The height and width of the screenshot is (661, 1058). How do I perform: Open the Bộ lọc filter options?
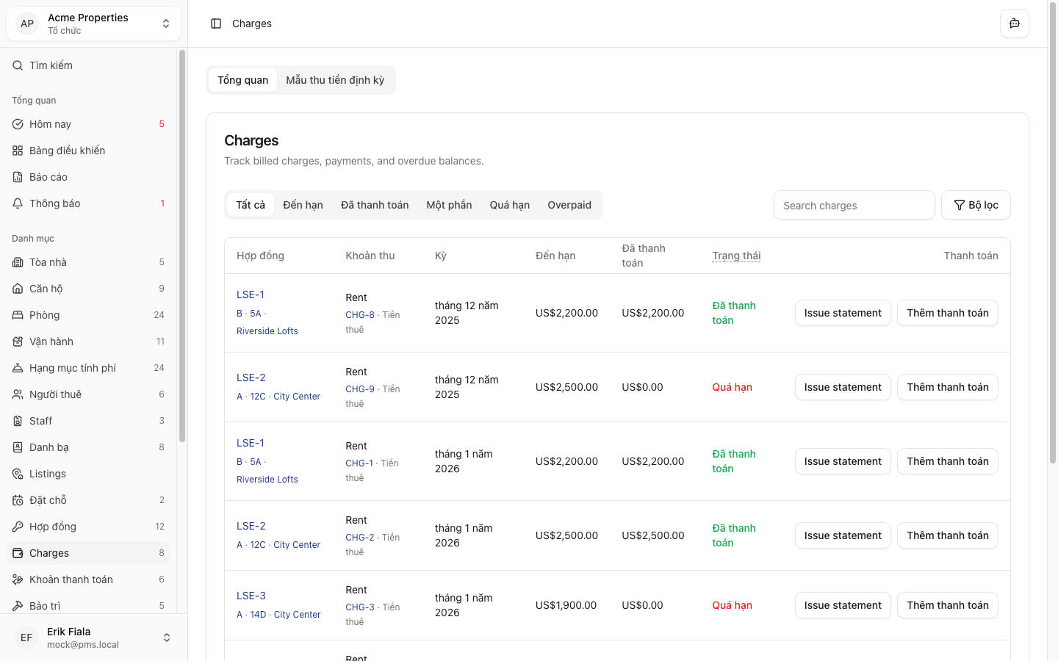click(x=975, y=205)
